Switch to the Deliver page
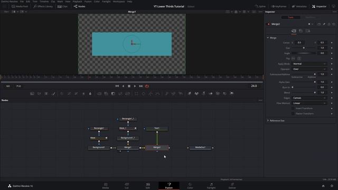 point(232,186)
